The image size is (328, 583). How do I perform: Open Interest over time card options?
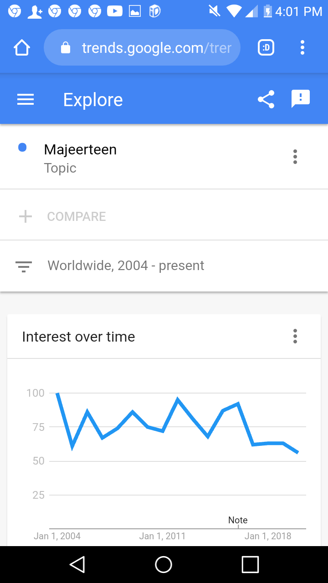tap(295, 336)
